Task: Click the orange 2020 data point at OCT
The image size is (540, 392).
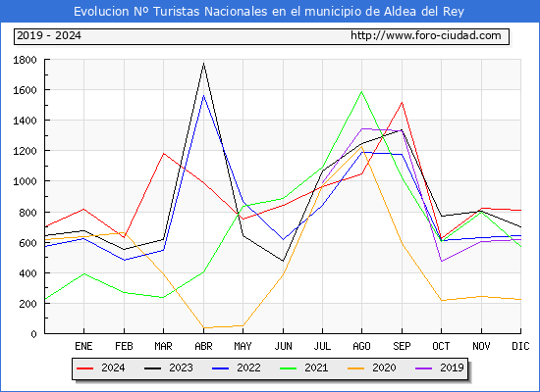Action: 441,300
